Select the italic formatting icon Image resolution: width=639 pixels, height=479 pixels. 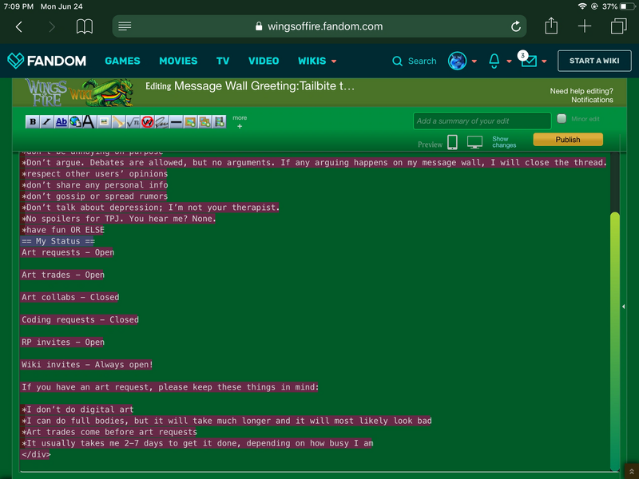46,121
